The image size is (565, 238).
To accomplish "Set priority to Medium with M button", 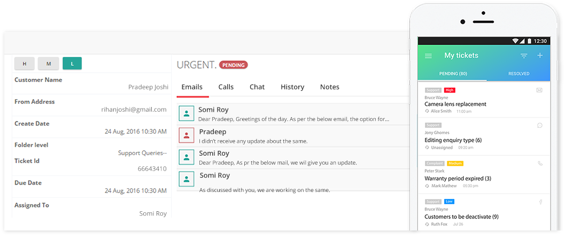I will (48, 64).
